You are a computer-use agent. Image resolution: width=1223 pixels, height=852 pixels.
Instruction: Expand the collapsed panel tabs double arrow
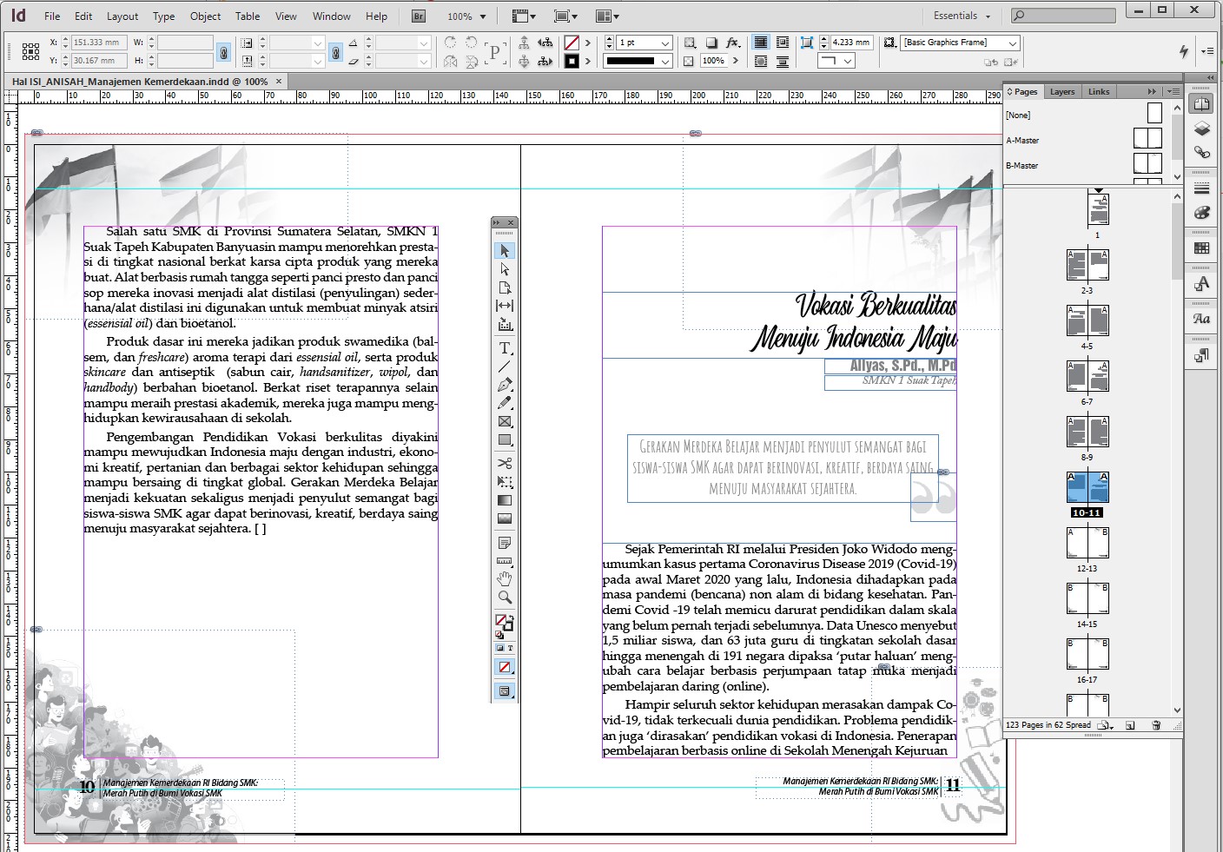click(x=1152, y=91)
